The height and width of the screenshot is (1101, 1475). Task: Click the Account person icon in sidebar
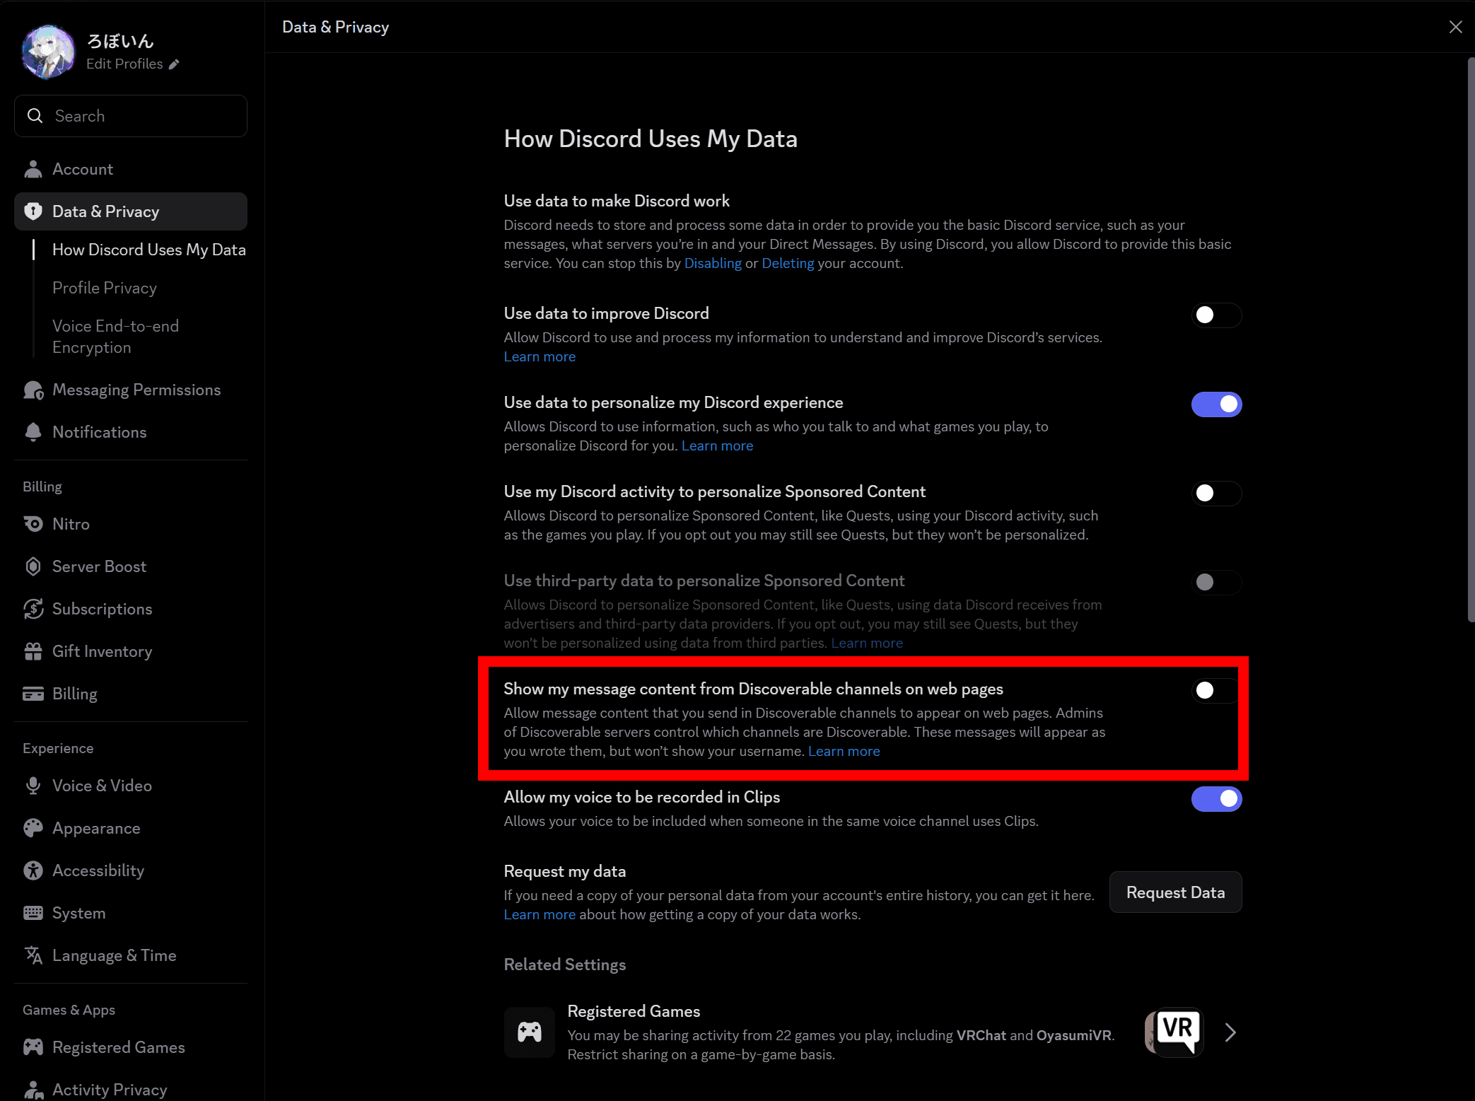tap(33, 169)
